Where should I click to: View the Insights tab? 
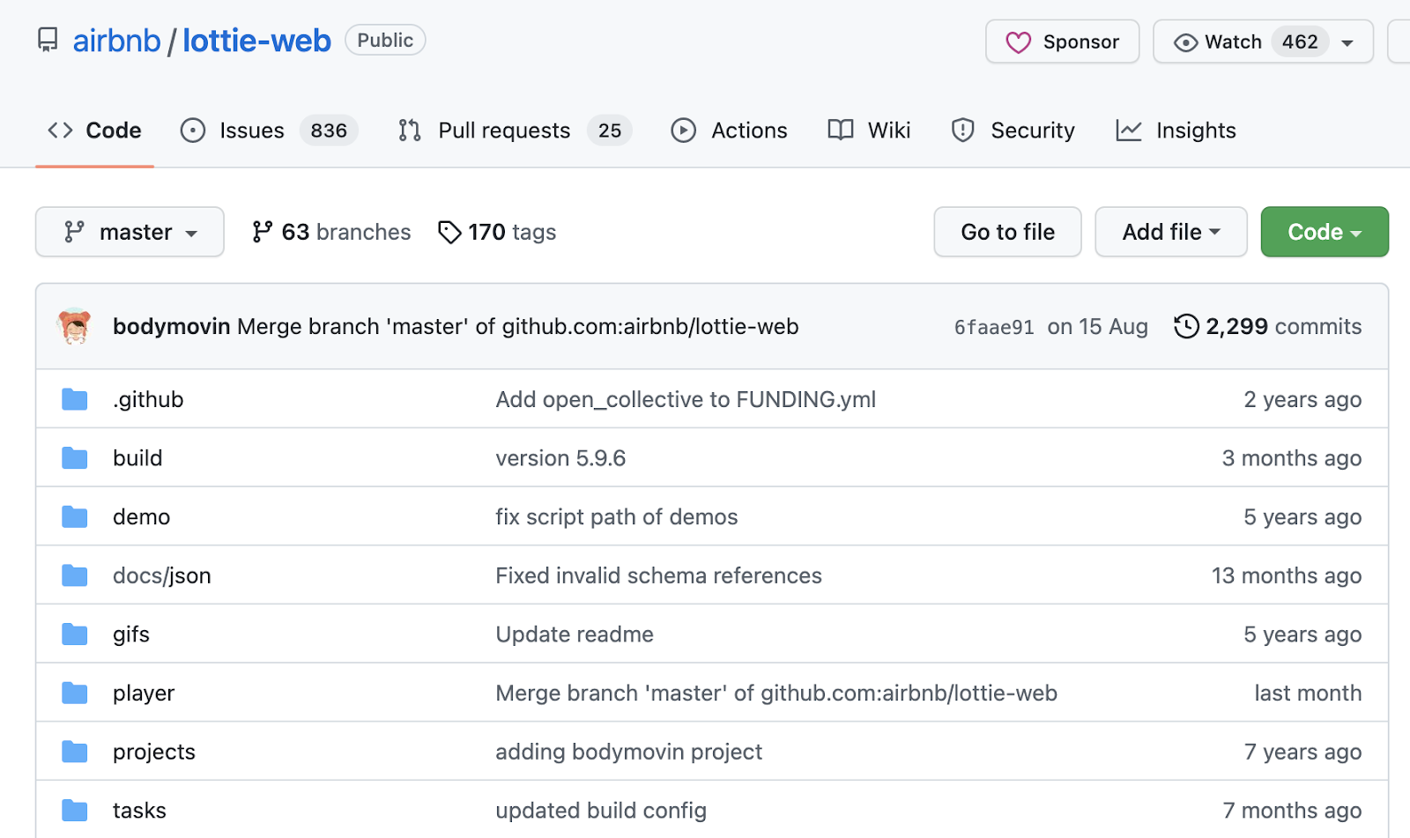[x=1176, y=130]
